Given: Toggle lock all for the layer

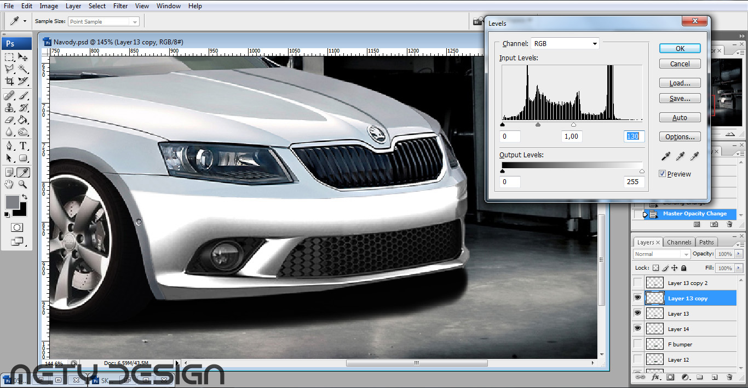Looking at the screenshot, I should coord(683,268).
